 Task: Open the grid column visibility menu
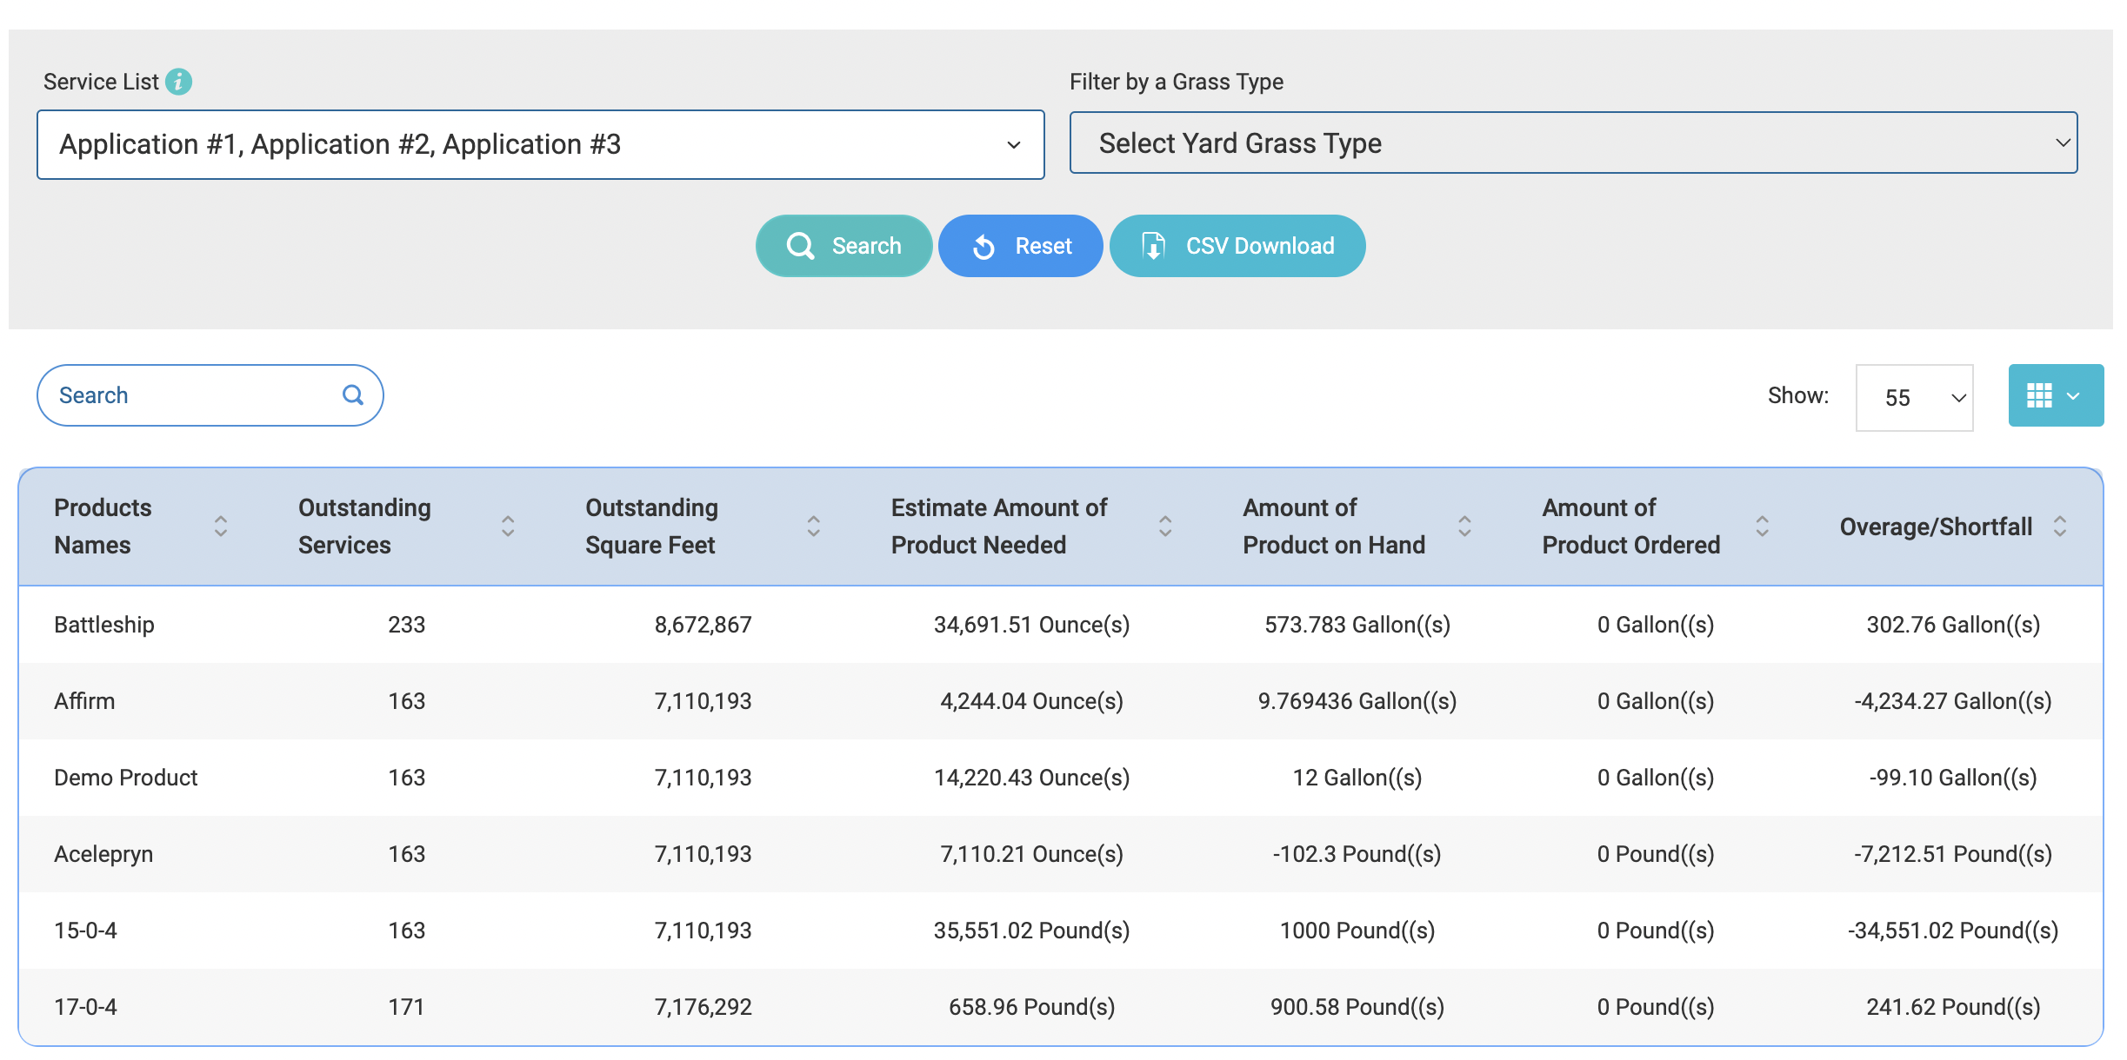[2055, 395]
